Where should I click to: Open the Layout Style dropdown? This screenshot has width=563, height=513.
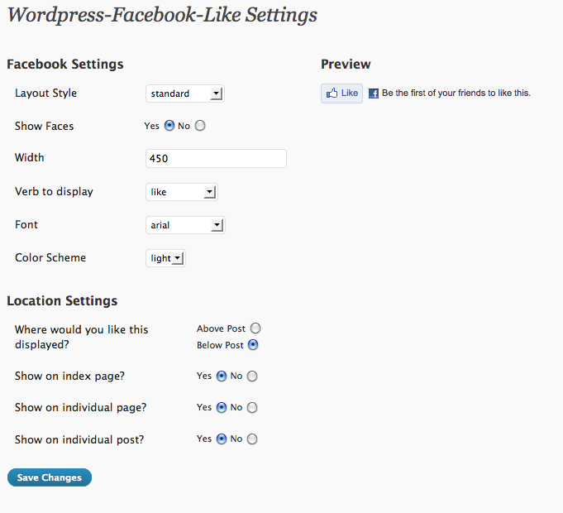click(185, 93)
